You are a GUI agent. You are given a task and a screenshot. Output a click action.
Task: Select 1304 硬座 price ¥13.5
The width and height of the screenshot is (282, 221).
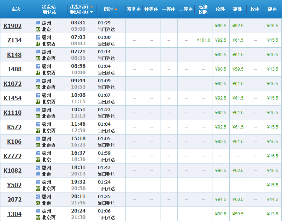[272, 214]
